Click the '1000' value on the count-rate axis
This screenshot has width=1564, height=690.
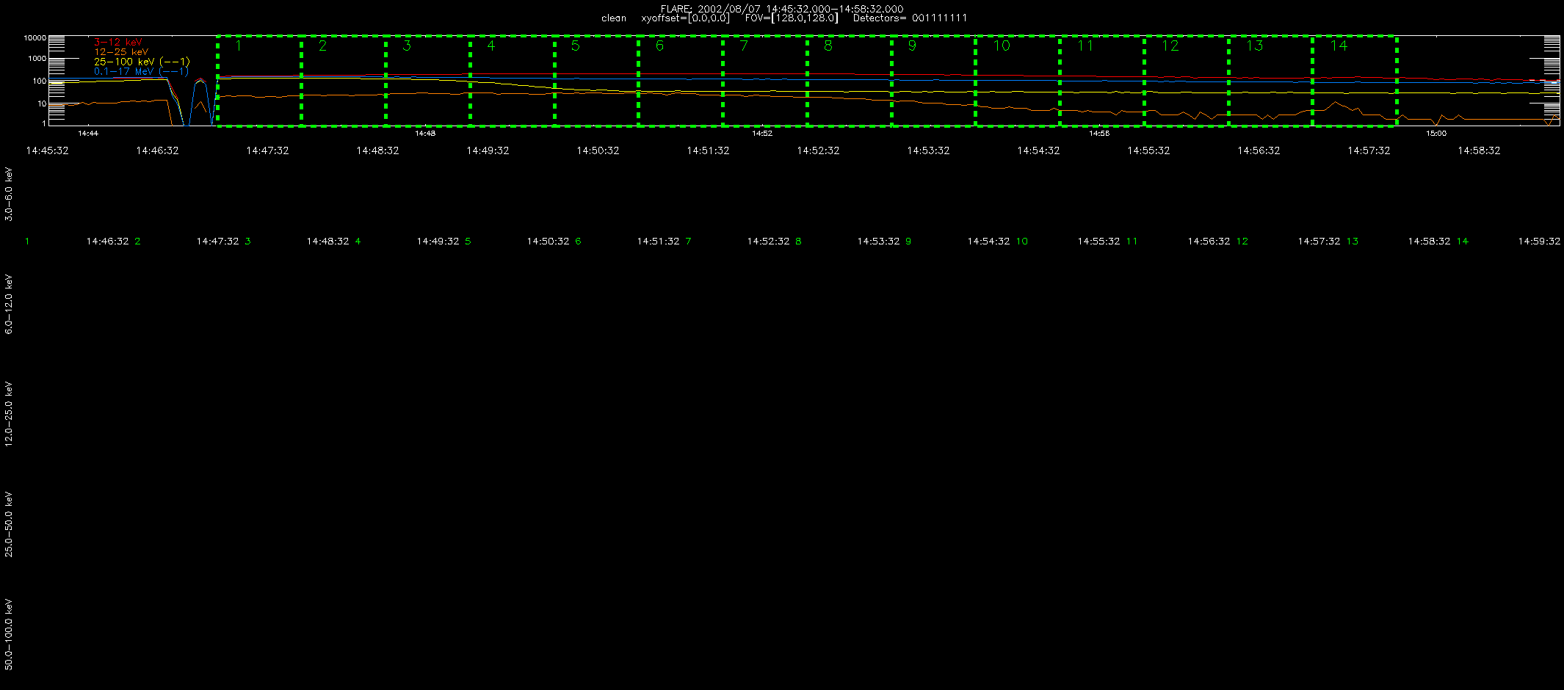37,59
